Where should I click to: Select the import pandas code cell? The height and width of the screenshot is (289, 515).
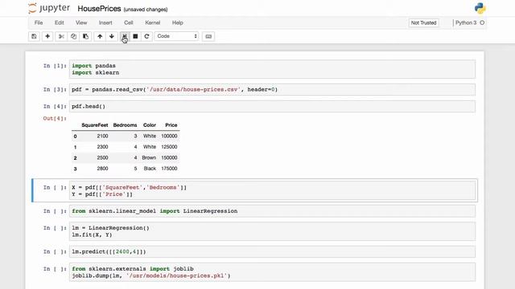[x=272, y=69]
